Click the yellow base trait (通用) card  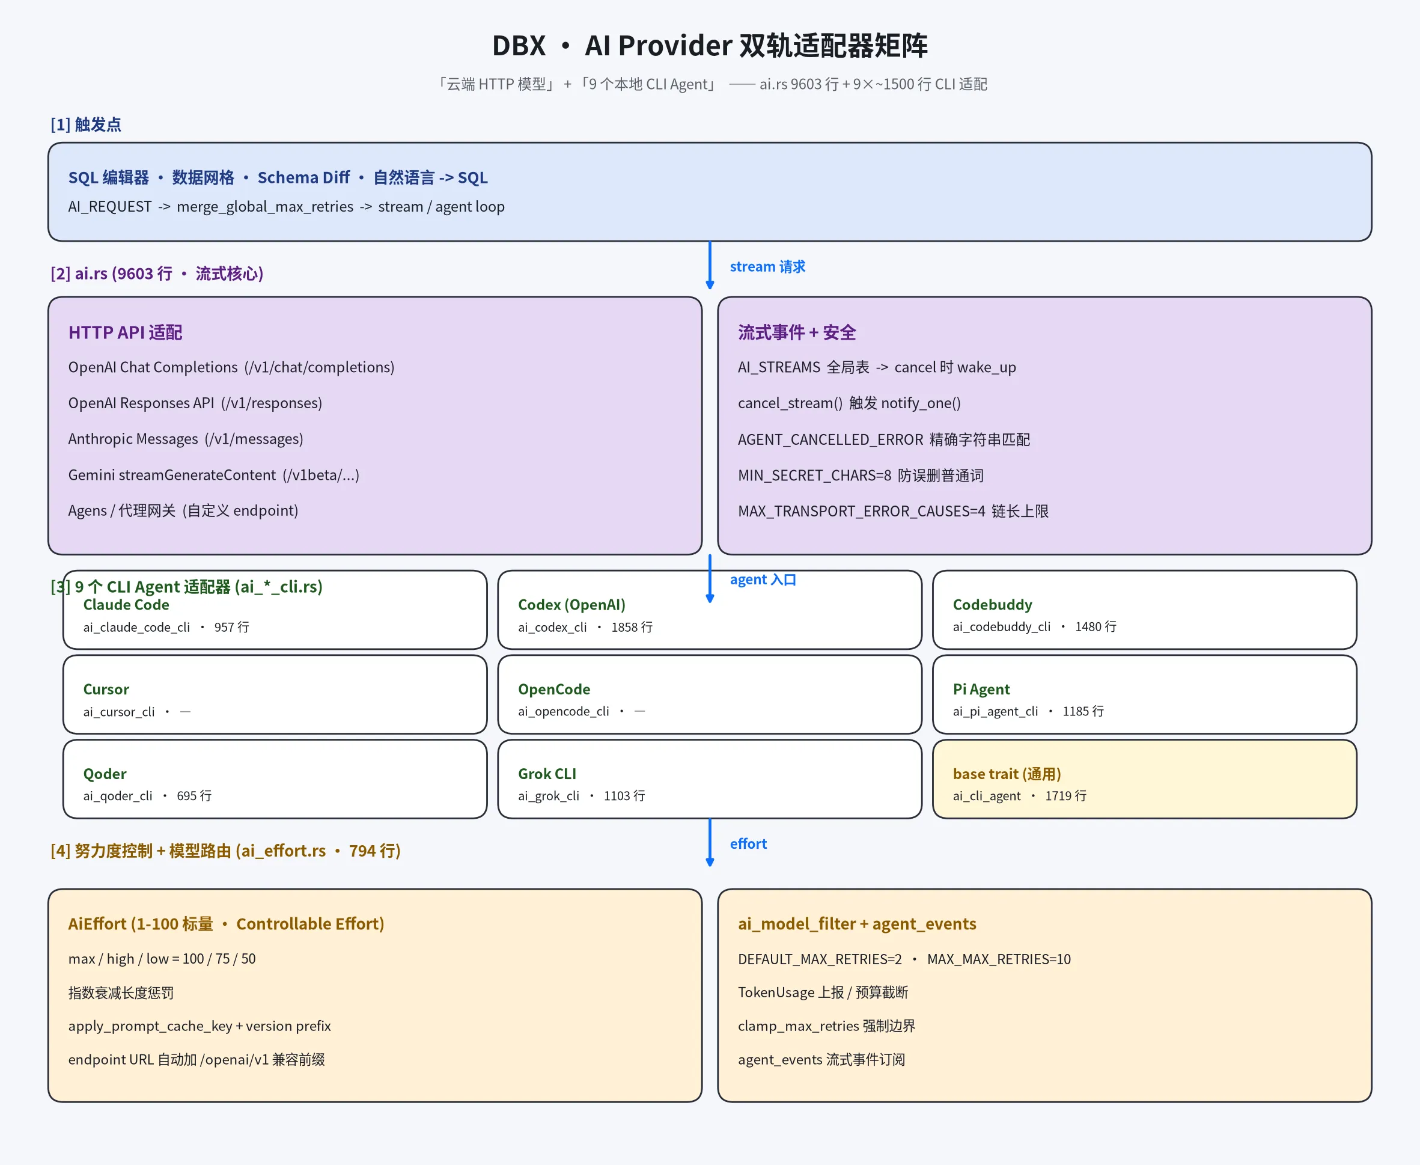pos(1144,778)
